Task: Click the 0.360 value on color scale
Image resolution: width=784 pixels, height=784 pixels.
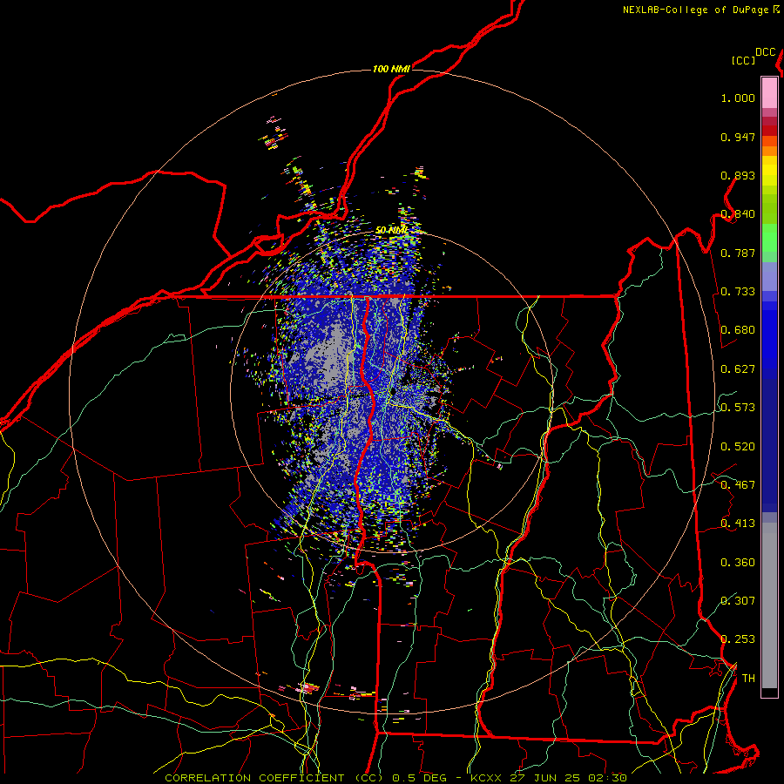Action: click(738, 563)
